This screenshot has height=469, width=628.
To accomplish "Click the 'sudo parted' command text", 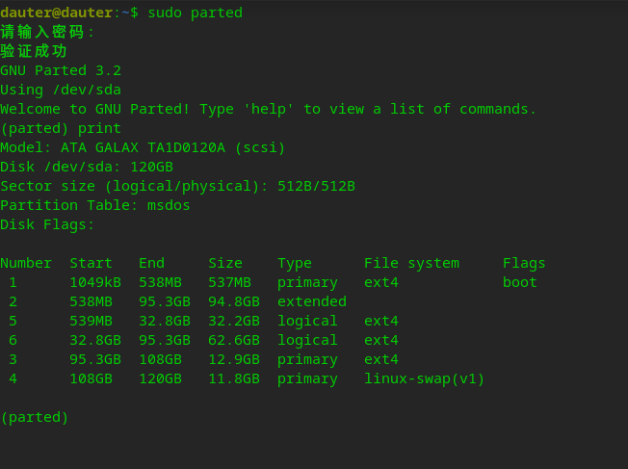I will pos(195,13).
